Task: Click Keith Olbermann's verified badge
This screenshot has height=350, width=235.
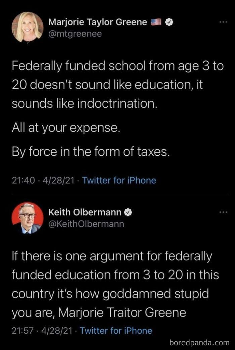Action: 128,212
